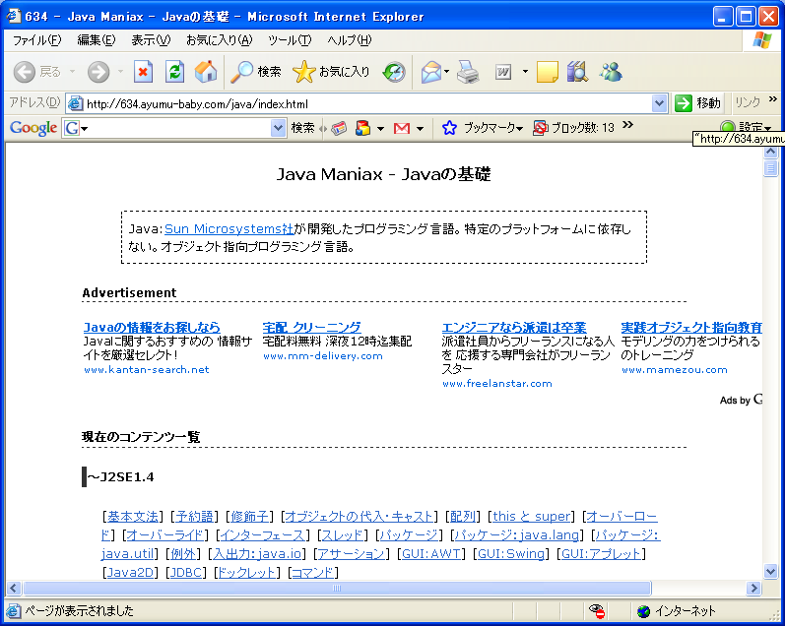Open Mail envelope toolbar icon
This screenshot has height=626, width=785.
431,72
